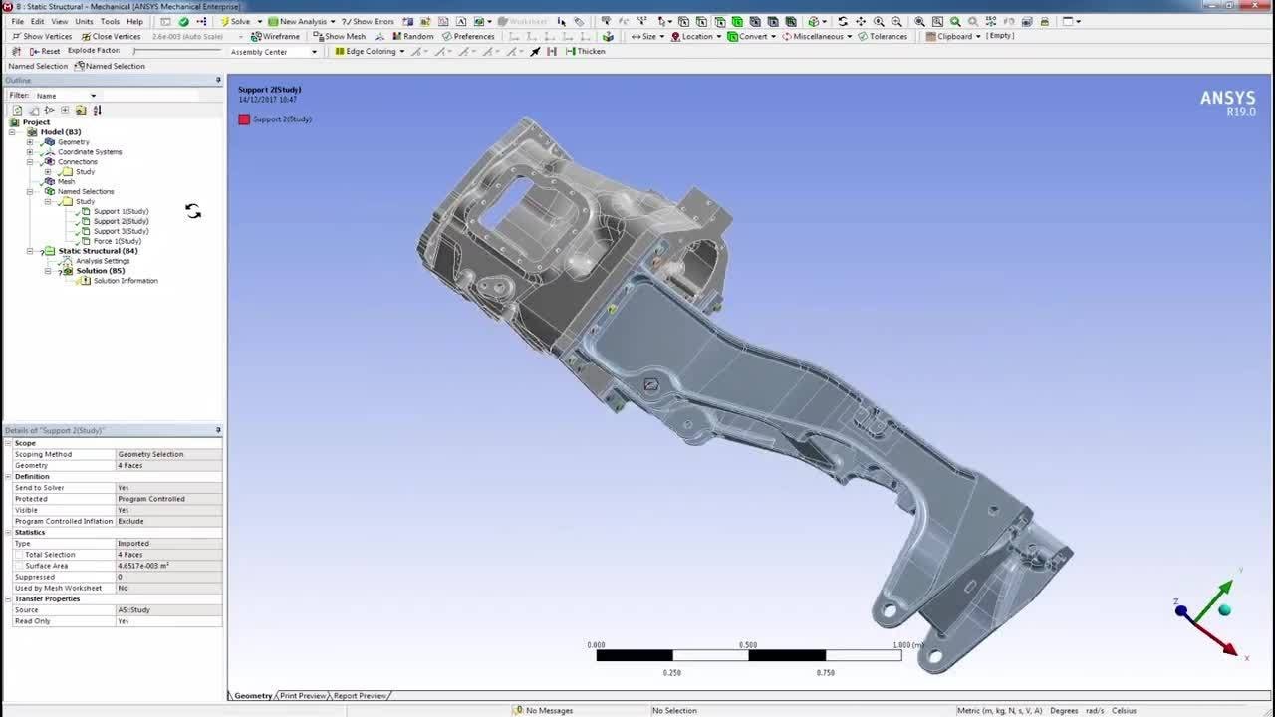This screenshot has height=717, width=1275.
Task: Open the Edit menu
Action: pos(37,21)
